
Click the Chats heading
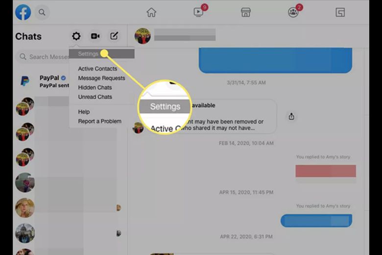pos(28,36)
